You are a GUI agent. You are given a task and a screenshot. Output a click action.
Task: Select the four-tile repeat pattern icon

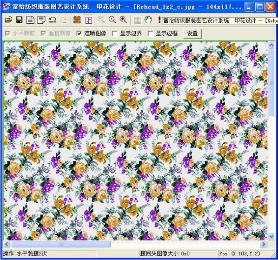tap(77, 20)
